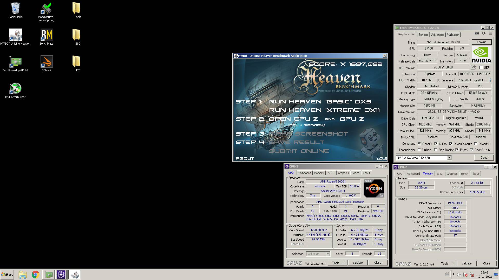Click GPU-Z screenshot camera icon

pos(477,33)
